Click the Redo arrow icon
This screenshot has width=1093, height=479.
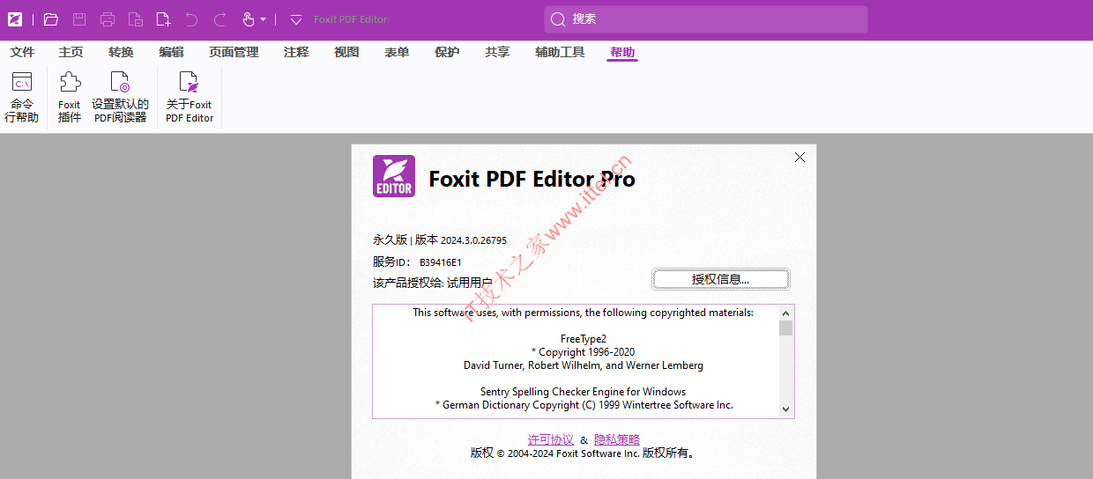tap(219, 19)
